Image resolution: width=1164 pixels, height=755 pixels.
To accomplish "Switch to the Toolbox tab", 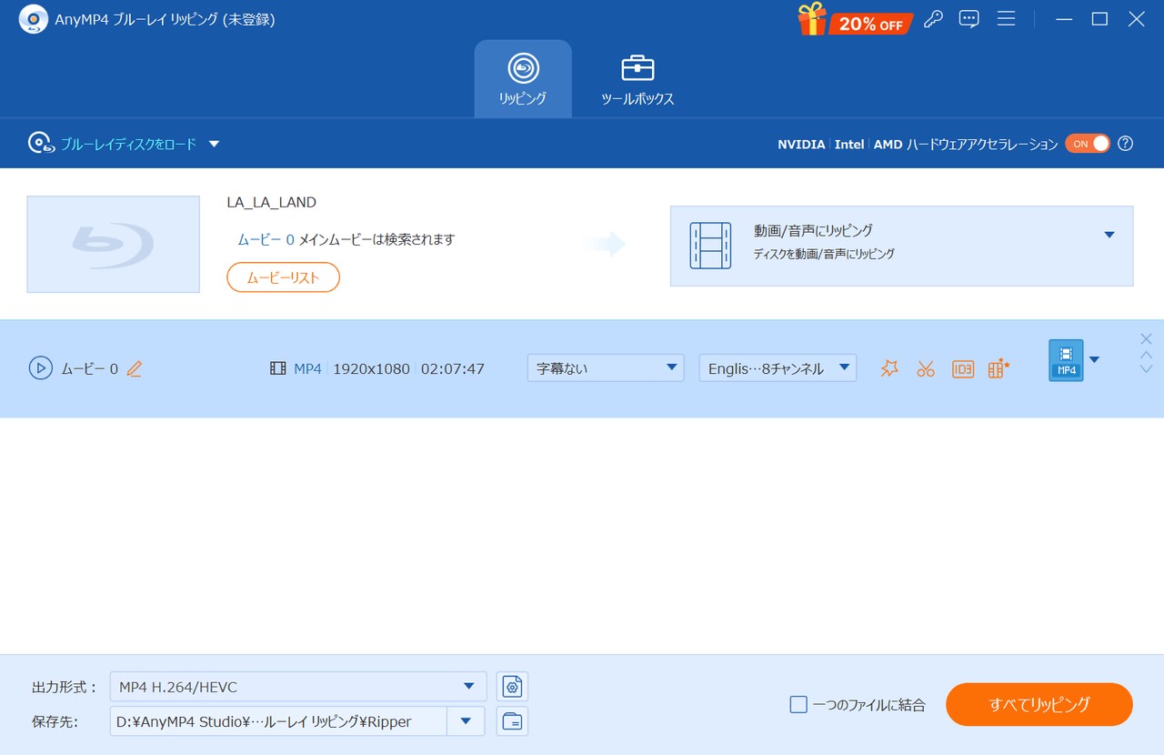I will [637, 79].
